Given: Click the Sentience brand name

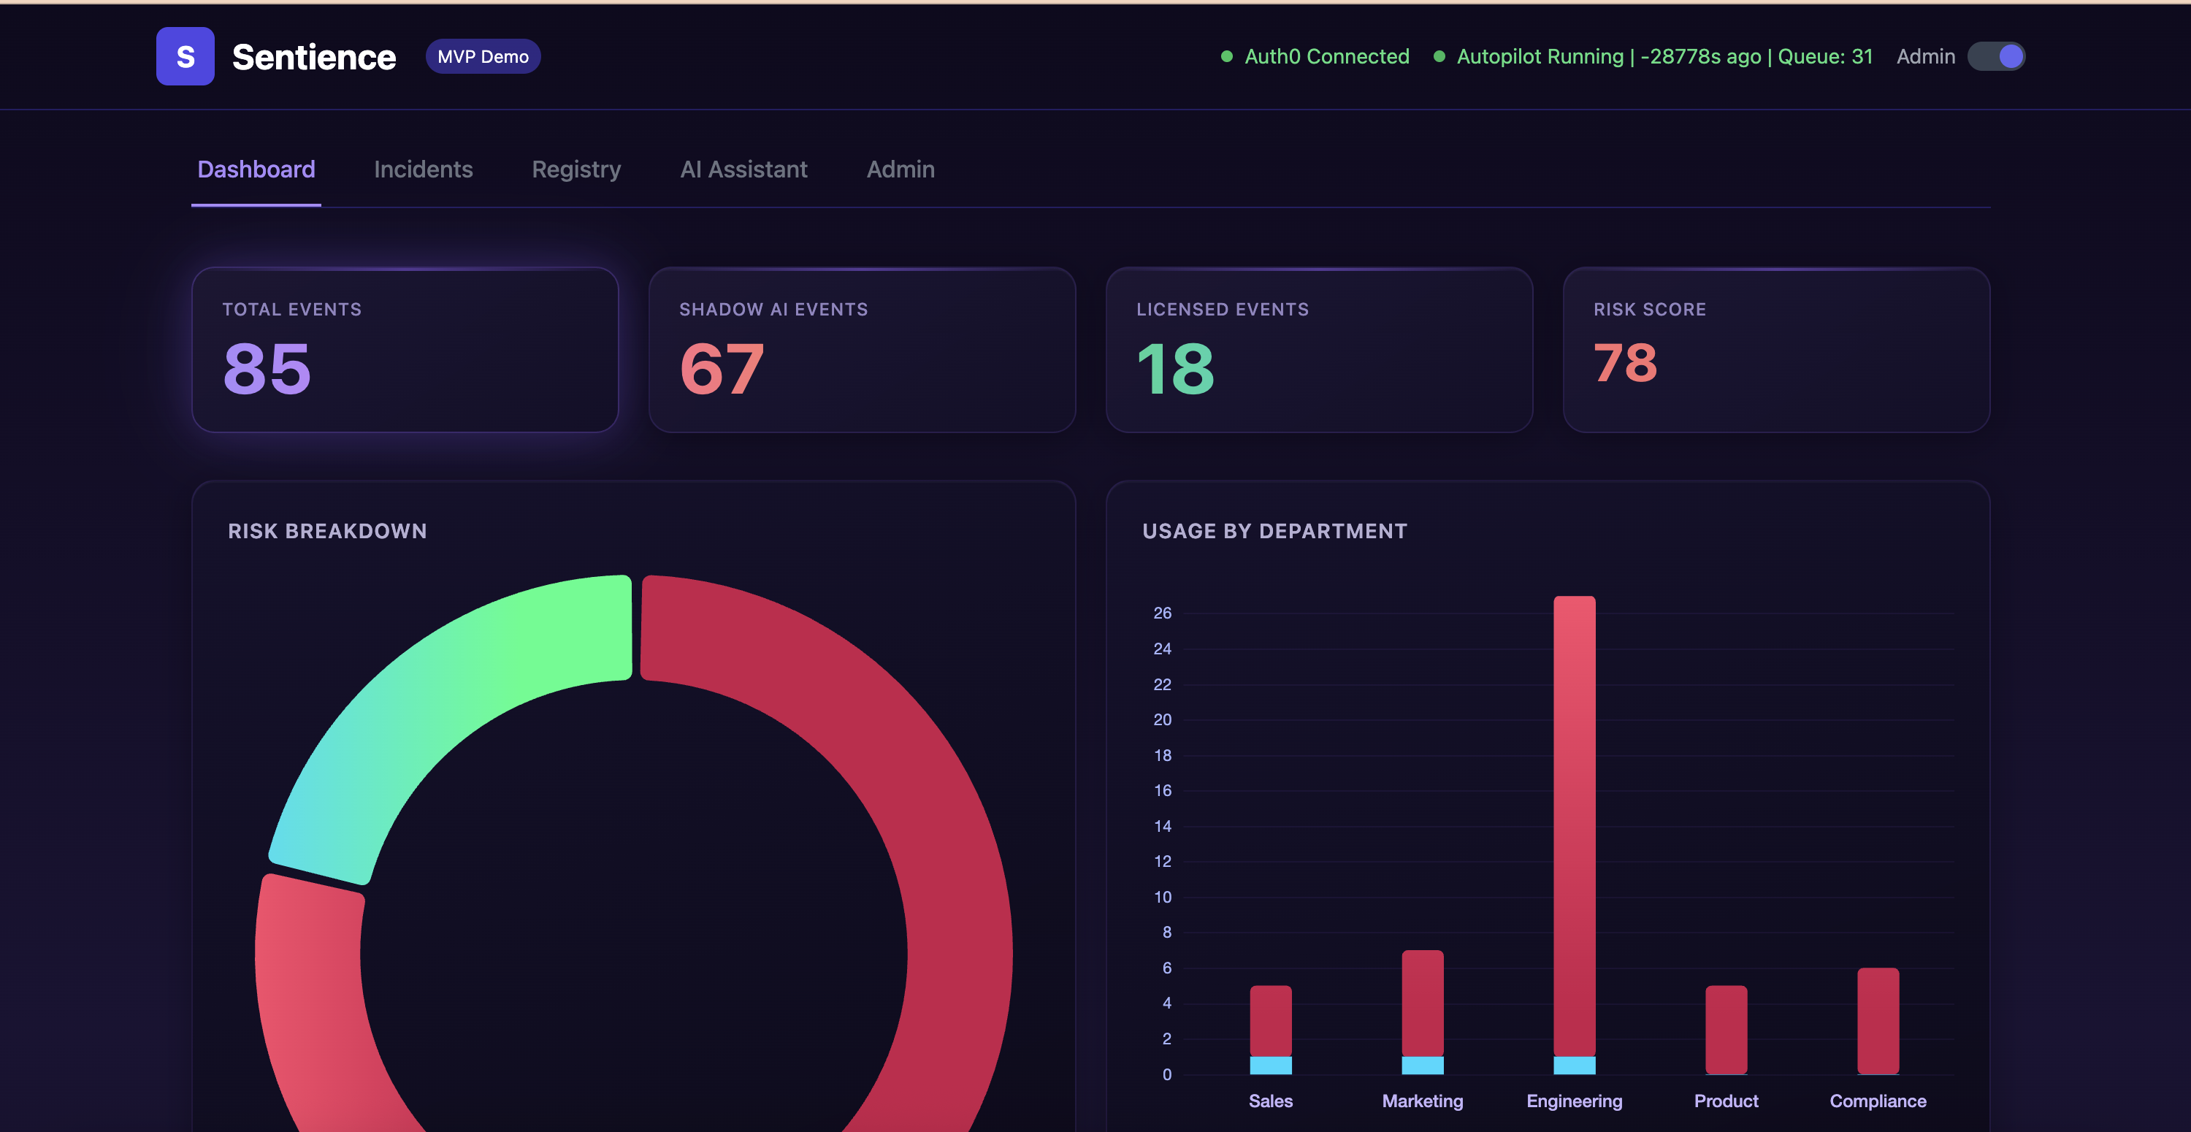Looking at the screenshot, I should tap(314, 57).
